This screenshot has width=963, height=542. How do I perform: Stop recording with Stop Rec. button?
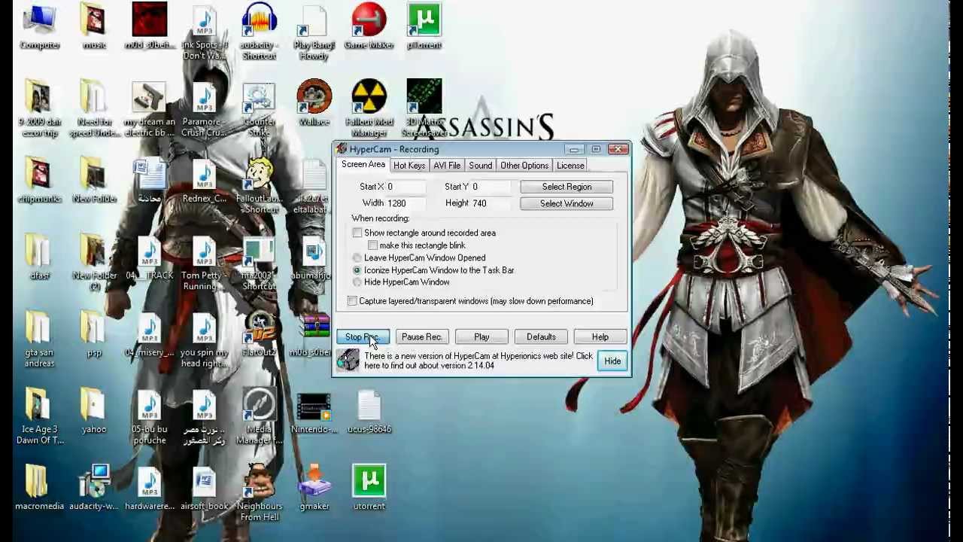click(363, 337)
